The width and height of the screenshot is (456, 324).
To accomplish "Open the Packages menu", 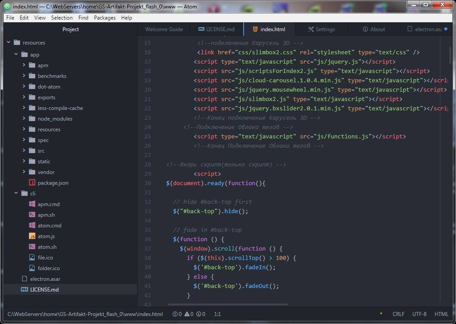I will coord(105,18).
